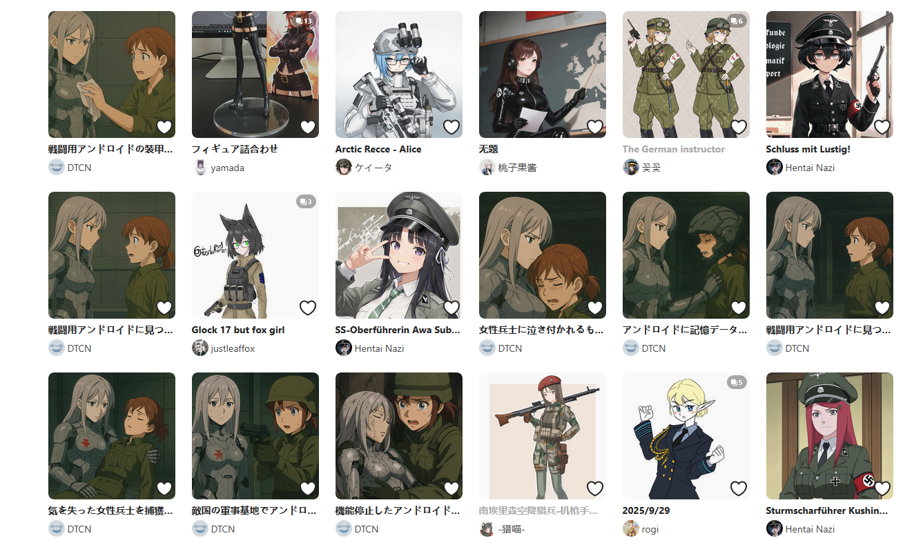923x547 pixels.
Task: Click the 6-page badge on The German instructor
Action: [737, 21]
